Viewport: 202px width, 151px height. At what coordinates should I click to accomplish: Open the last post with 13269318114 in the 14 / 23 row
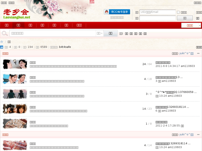click(172, 107)
